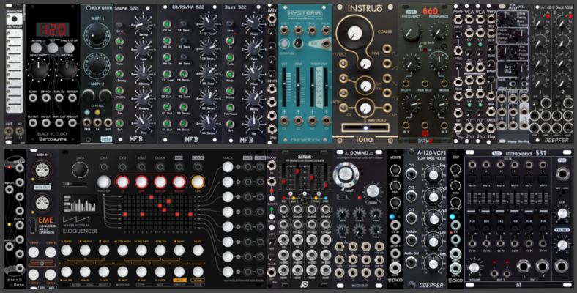Click the CLK IN jack on Black VC Clock
Image resolution: width=577 pixels, height=293 pixels.
[33, 98]
